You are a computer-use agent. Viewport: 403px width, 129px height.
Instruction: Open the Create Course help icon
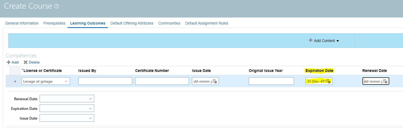pos(57,6)
